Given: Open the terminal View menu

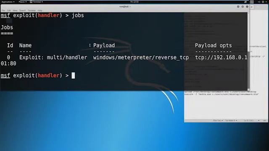Looking at the screenshot, I should tap(15, 10).
